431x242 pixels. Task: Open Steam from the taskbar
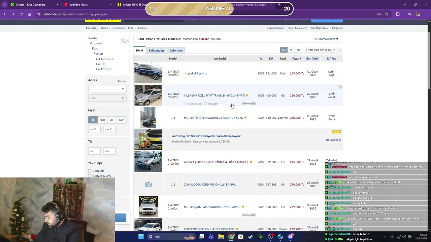(251, 237)
